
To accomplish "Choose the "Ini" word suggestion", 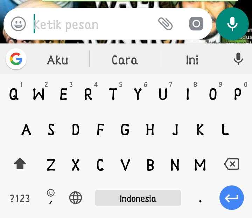I will (192, 60).
